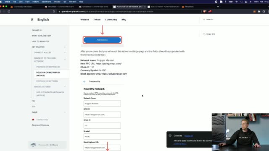The height and width of the screenshot is (151, 269).
Task: Open the GAME sidebar item
Action: 34,112
